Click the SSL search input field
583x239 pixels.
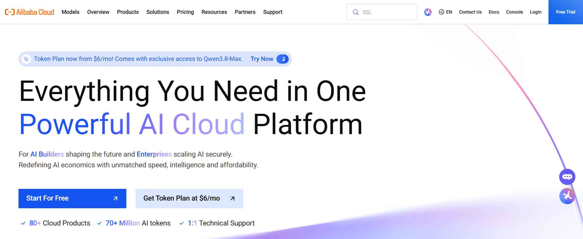pos(382,12)
